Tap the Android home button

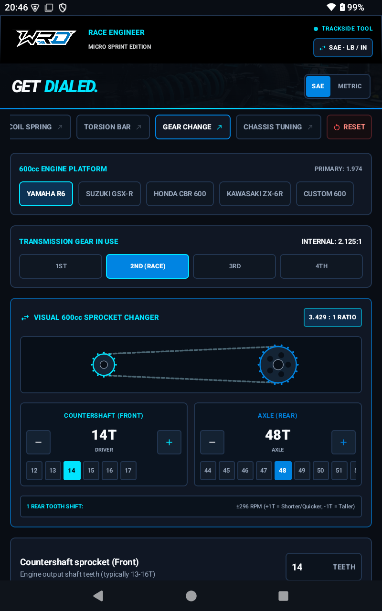(191, 596)
